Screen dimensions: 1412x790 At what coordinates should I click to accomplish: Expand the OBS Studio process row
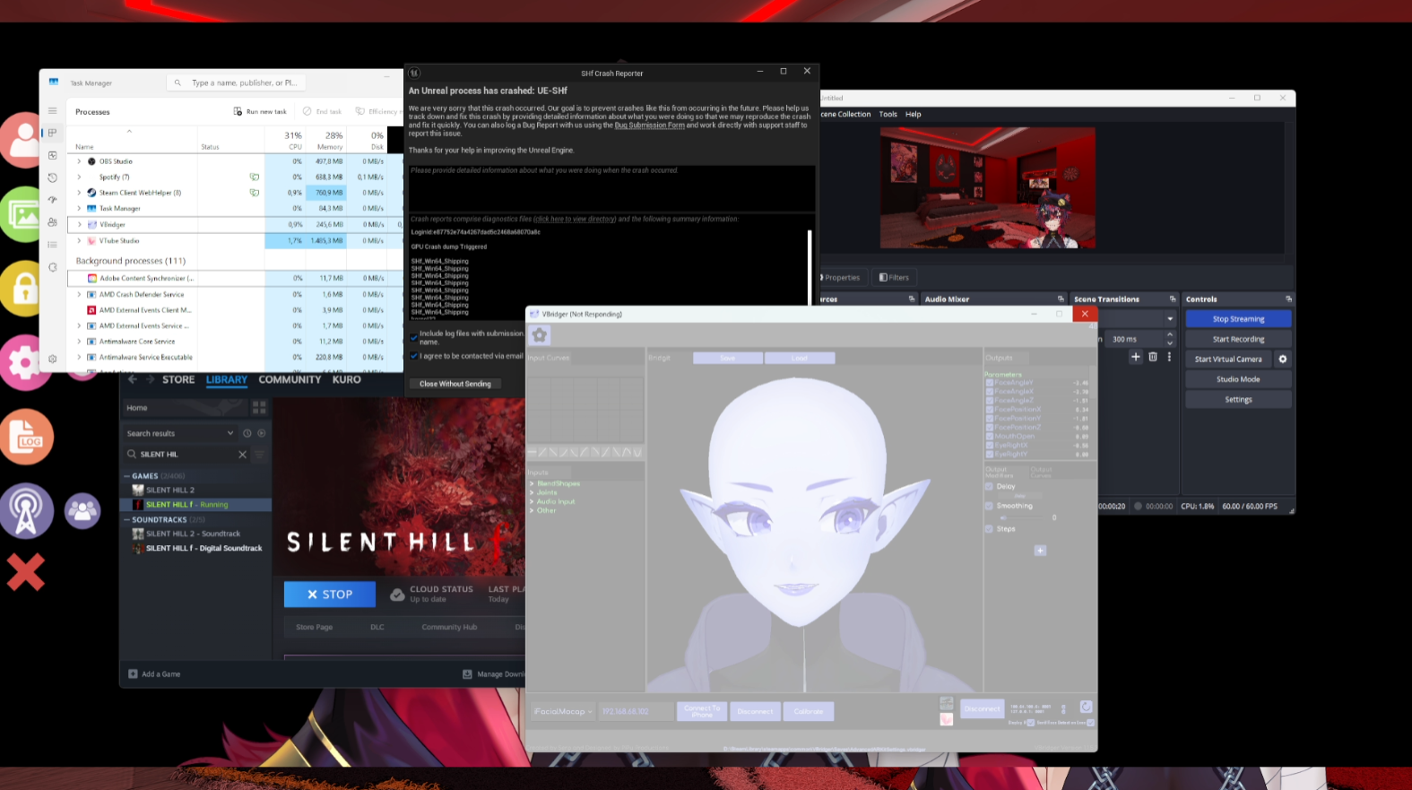coord(79,161)
